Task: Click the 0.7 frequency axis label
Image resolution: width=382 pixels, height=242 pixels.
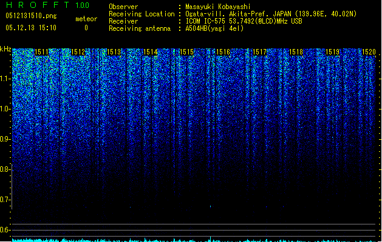Action: click(x=5, y=200)
